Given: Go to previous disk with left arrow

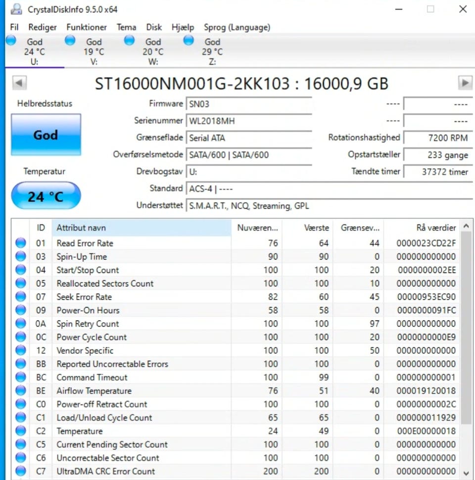Looking at the screenshot, I should [x=19, y=83].
